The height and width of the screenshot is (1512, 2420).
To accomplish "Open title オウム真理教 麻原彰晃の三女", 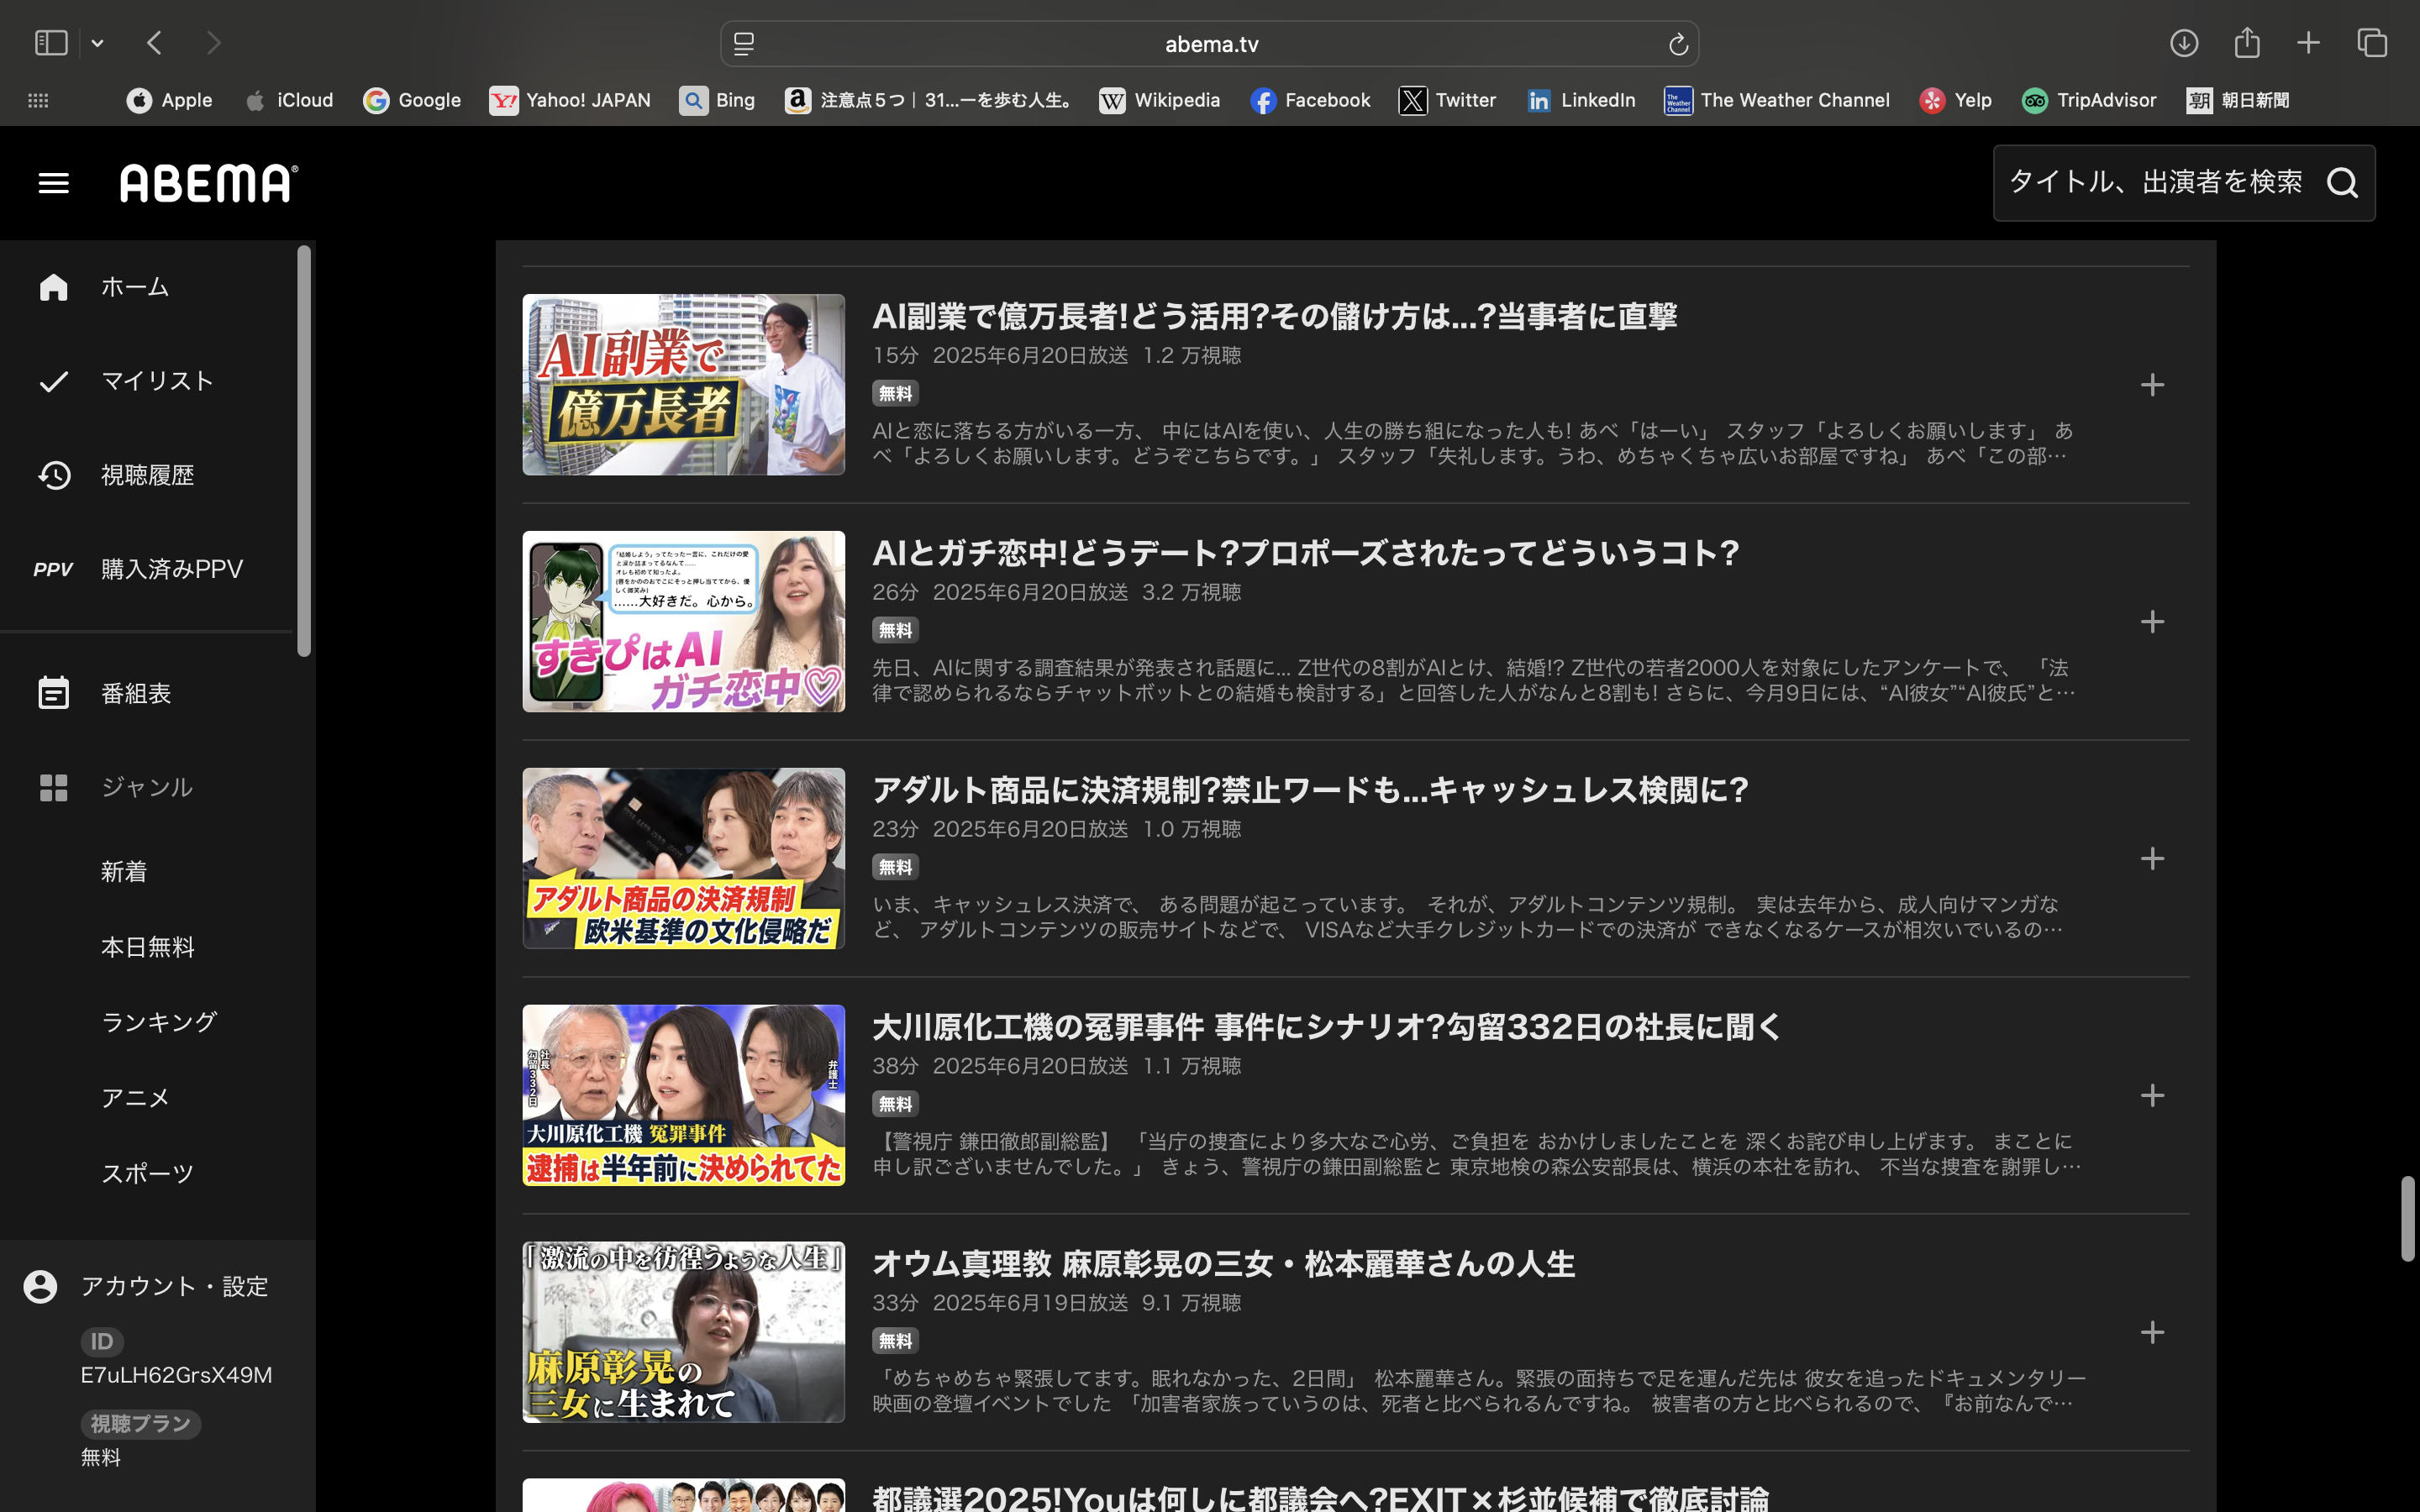I will 1223,1265.
